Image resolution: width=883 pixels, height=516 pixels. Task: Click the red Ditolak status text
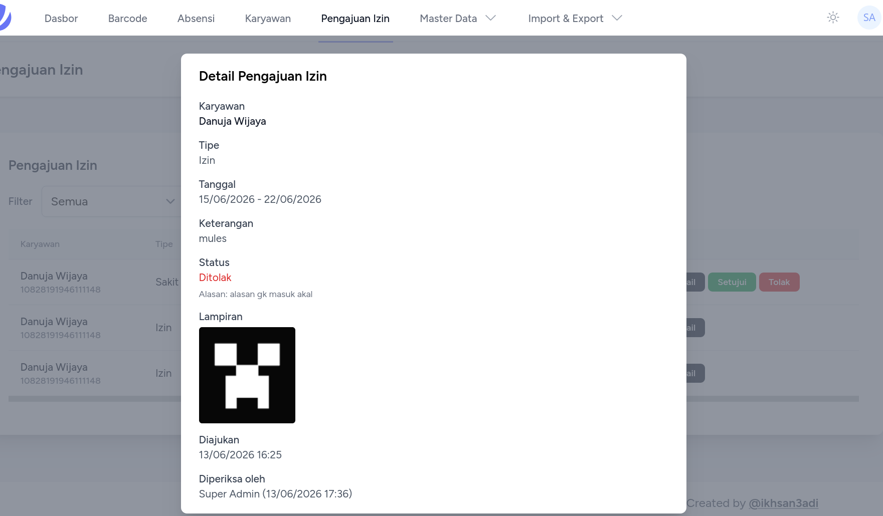pyautogui.click(x=215, y=278)
